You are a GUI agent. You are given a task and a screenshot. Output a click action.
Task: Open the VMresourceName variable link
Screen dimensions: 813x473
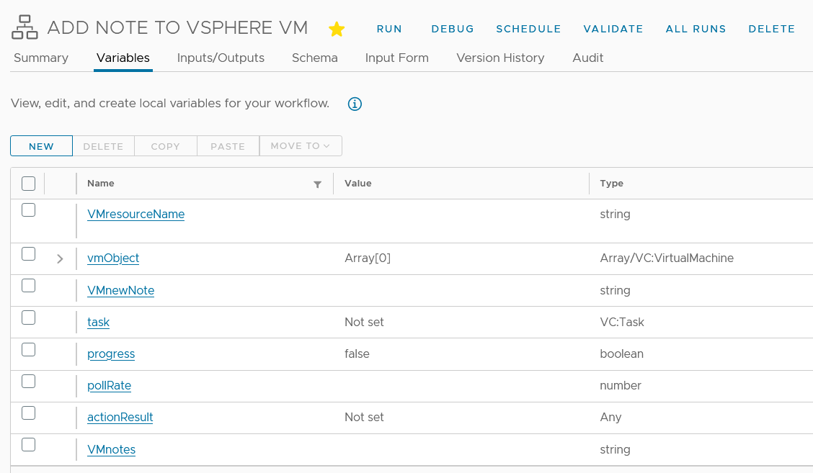point(135,214)
